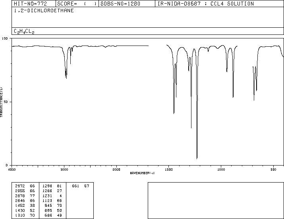The image size is (284, 219).
Task: Click the 2000 wavenumber axis label
Action: (116, 169)
